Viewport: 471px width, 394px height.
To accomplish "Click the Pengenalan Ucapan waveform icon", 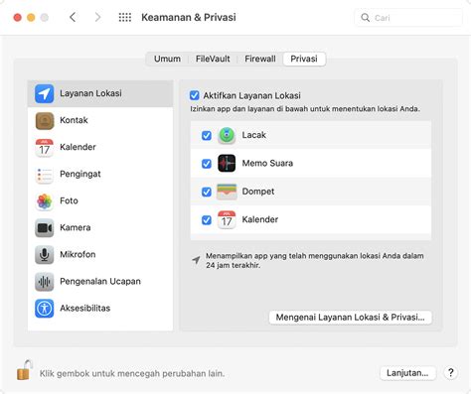I will (x=45, y=282).
